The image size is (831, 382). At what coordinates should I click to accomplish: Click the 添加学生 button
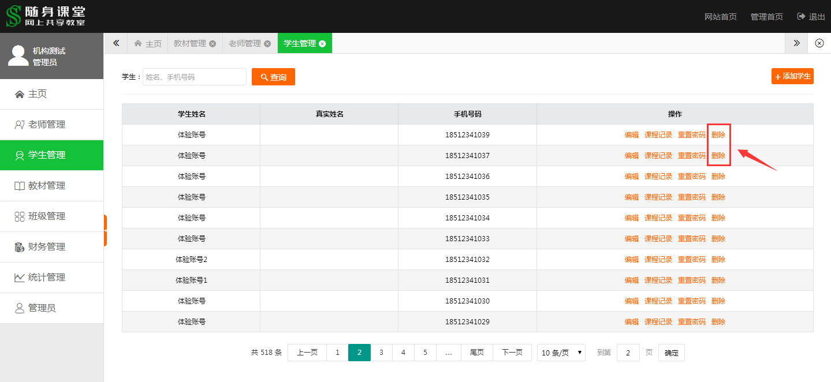(792, 76)
